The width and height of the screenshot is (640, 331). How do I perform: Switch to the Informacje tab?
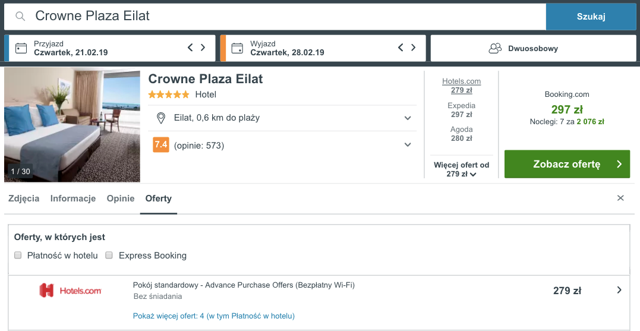(x=73, y=198)
